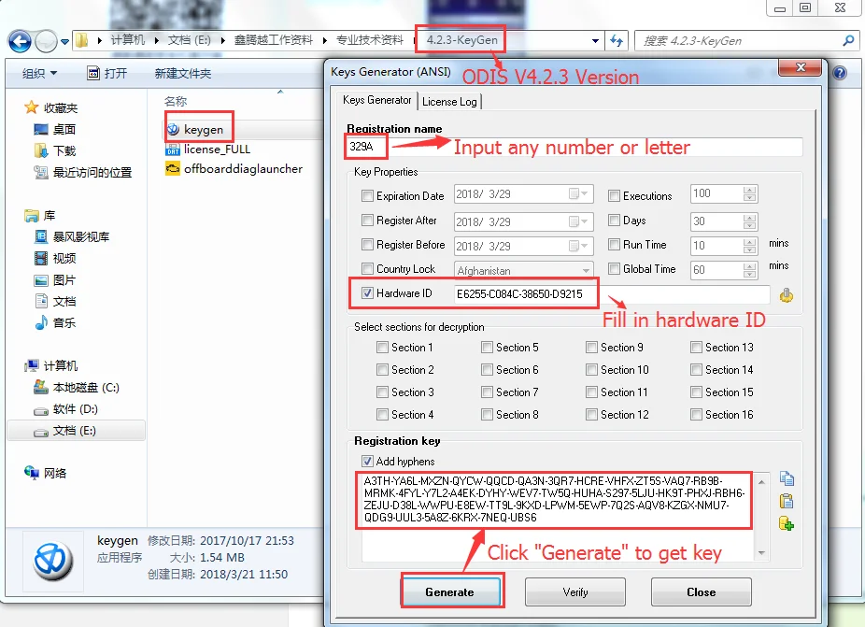Check the Section 16 checkbox
865x627 pixels.
click(x=696, y=414)
